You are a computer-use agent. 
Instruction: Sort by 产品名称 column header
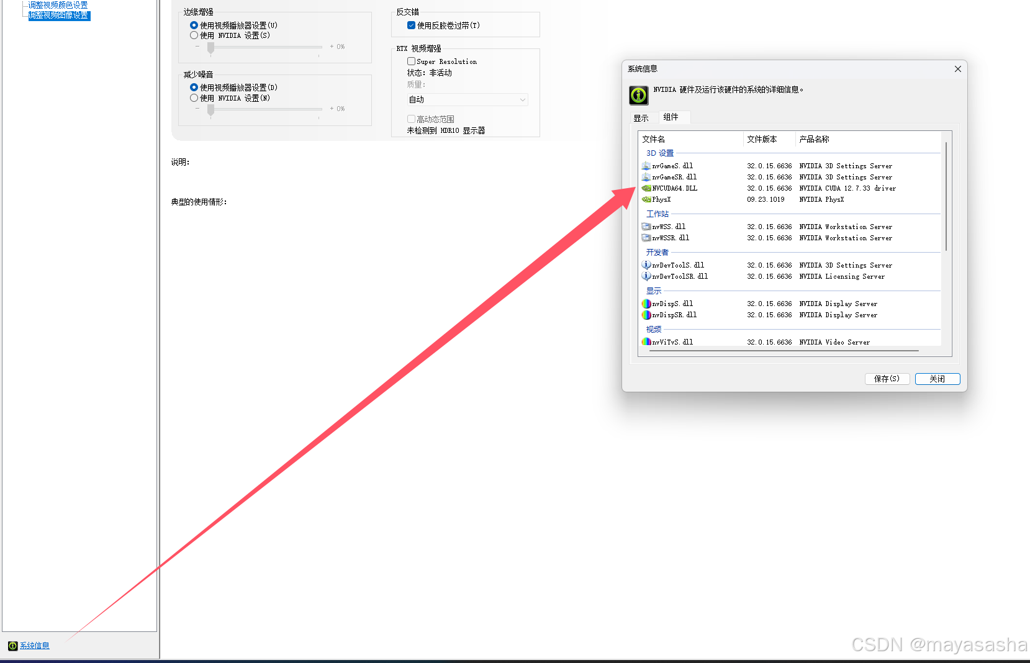point(869,139)
